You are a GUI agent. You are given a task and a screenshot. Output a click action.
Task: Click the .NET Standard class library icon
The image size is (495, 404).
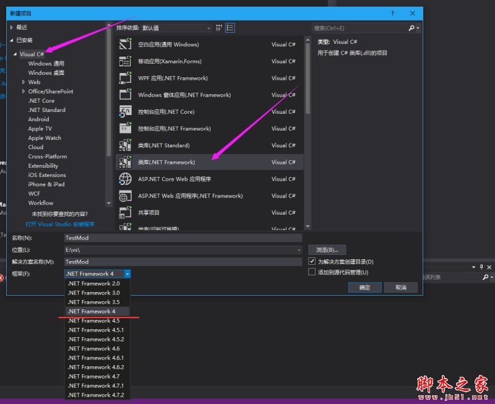point(125,145)
